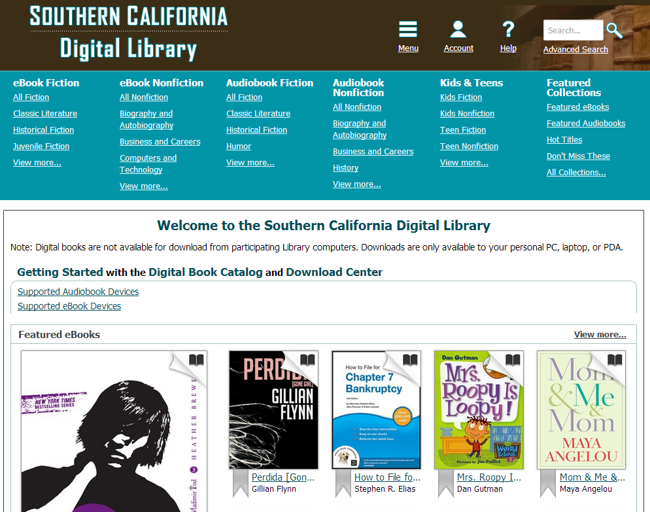Click ribbon bookmark beside Mrs. Roopy title
650x512 pixels.
tap(445, 483)
